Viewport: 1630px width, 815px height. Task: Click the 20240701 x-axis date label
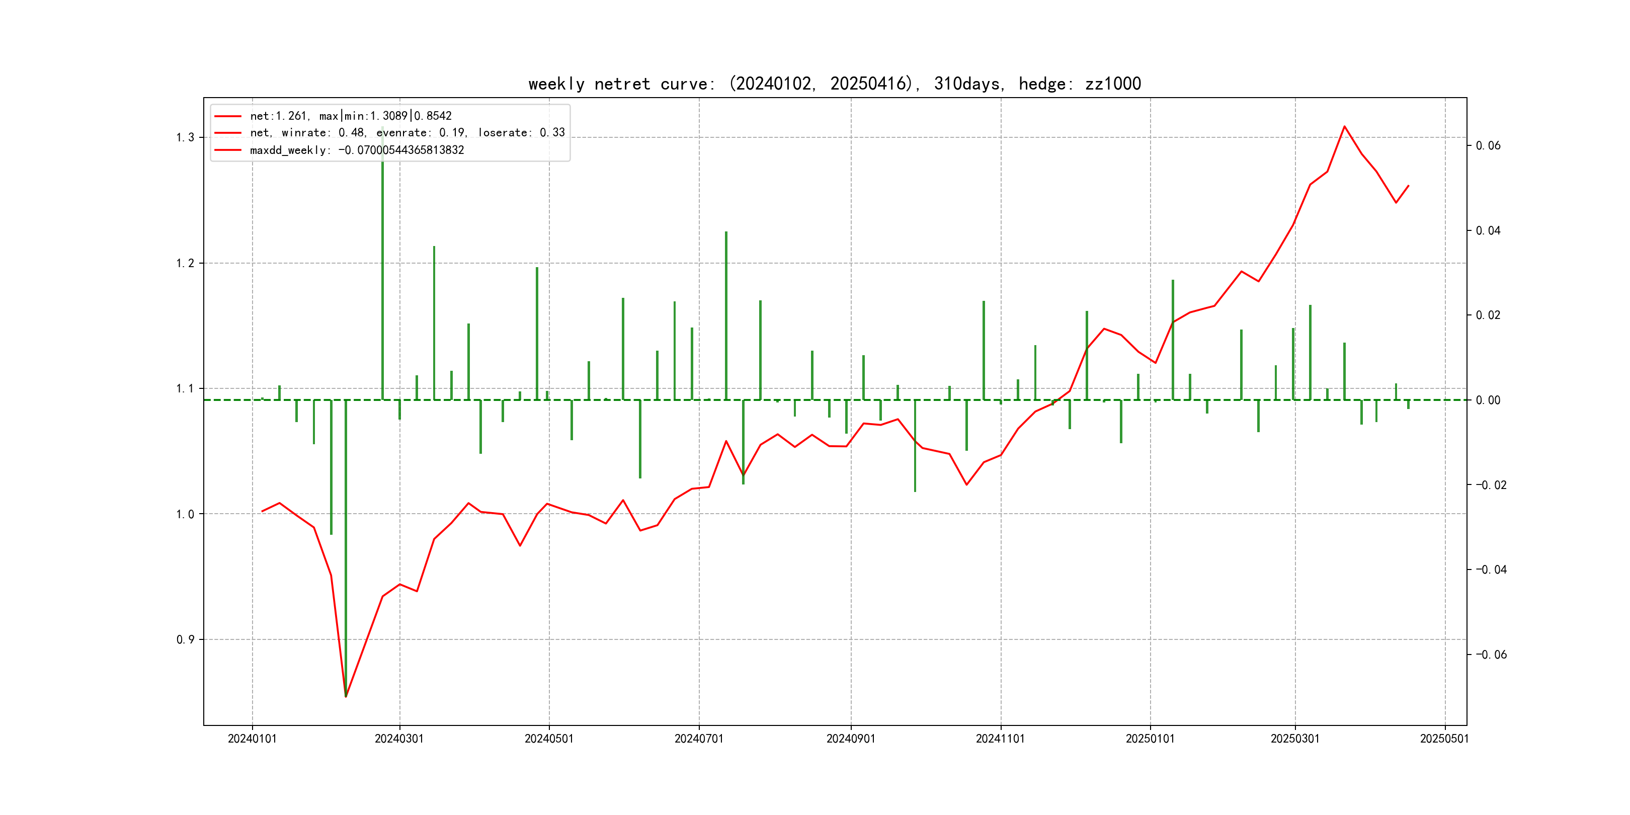[699, 739]
